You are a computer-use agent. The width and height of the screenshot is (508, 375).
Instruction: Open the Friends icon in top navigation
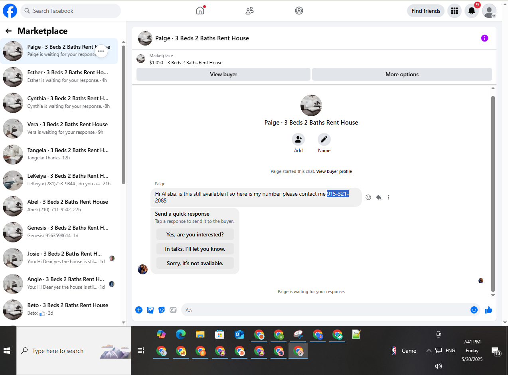point(249,11)
